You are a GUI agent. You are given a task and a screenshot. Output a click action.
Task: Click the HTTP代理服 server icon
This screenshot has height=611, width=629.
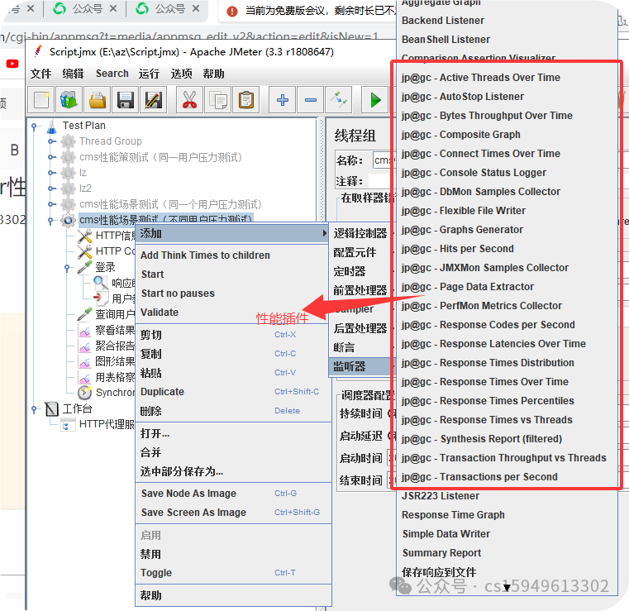point(68,424)
